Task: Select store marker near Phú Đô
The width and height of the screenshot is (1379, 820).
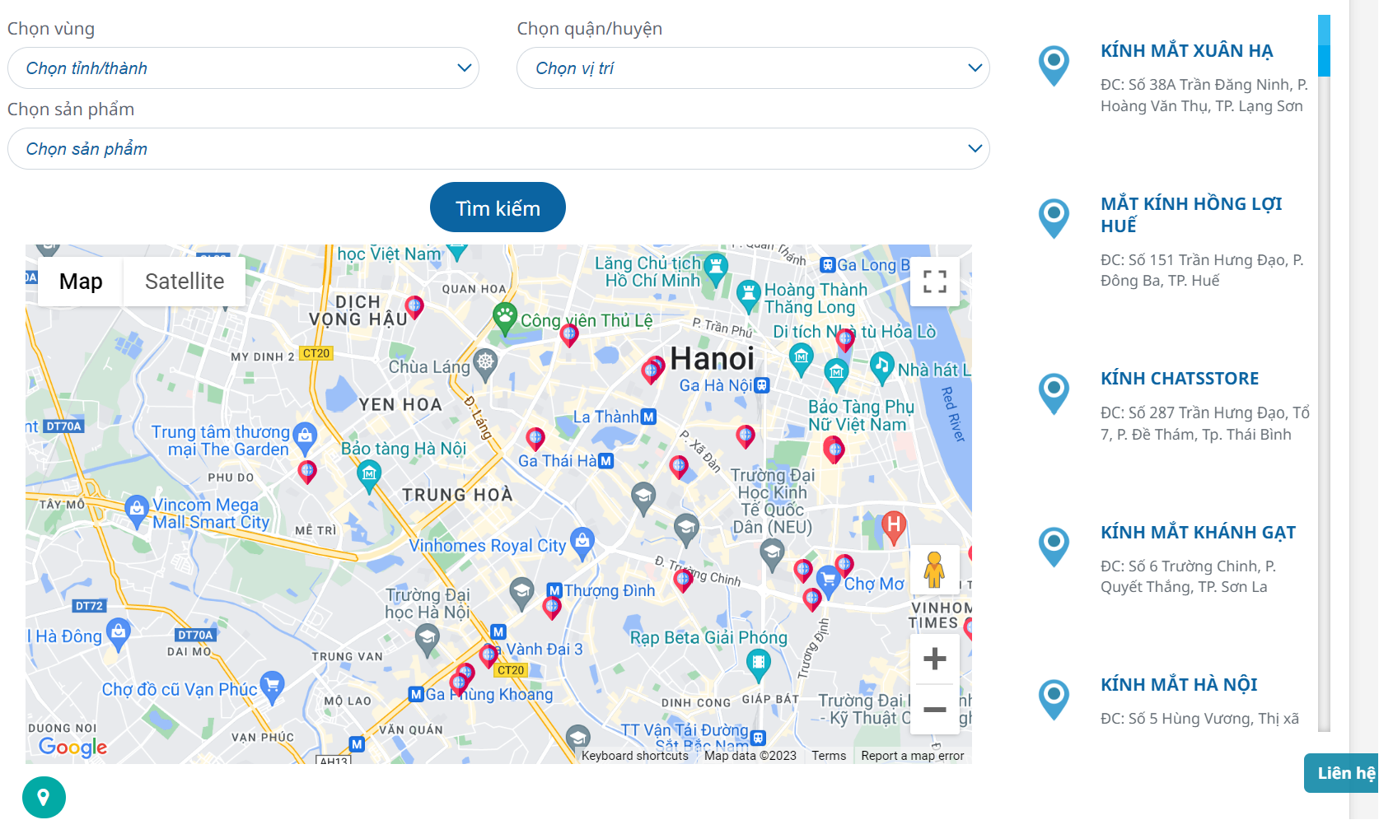Action: (x=307, y=472)
